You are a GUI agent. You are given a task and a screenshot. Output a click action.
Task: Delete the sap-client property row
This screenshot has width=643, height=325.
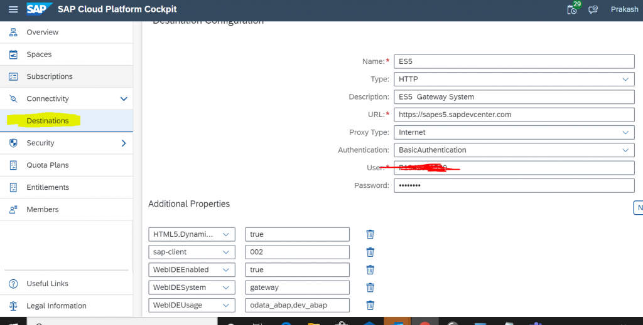click(x=370, y=252)
